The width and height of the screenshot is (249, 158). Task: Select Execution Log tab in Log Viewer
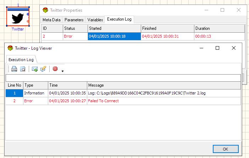point(21,60)
